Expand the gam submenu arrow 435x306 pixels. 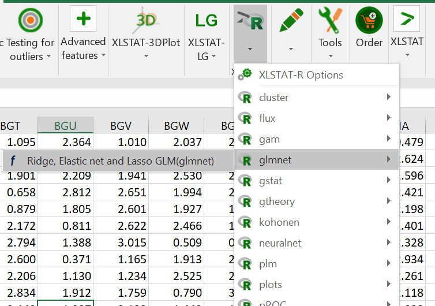coord(389,139)
